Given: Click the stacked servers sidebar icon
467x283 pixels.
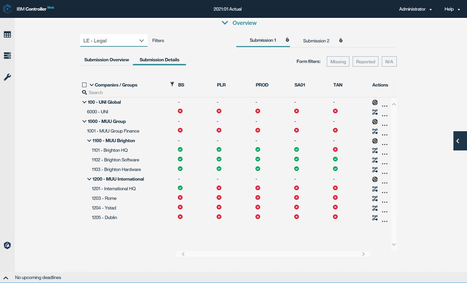Looking at the screenshot, I should [7, 56].
